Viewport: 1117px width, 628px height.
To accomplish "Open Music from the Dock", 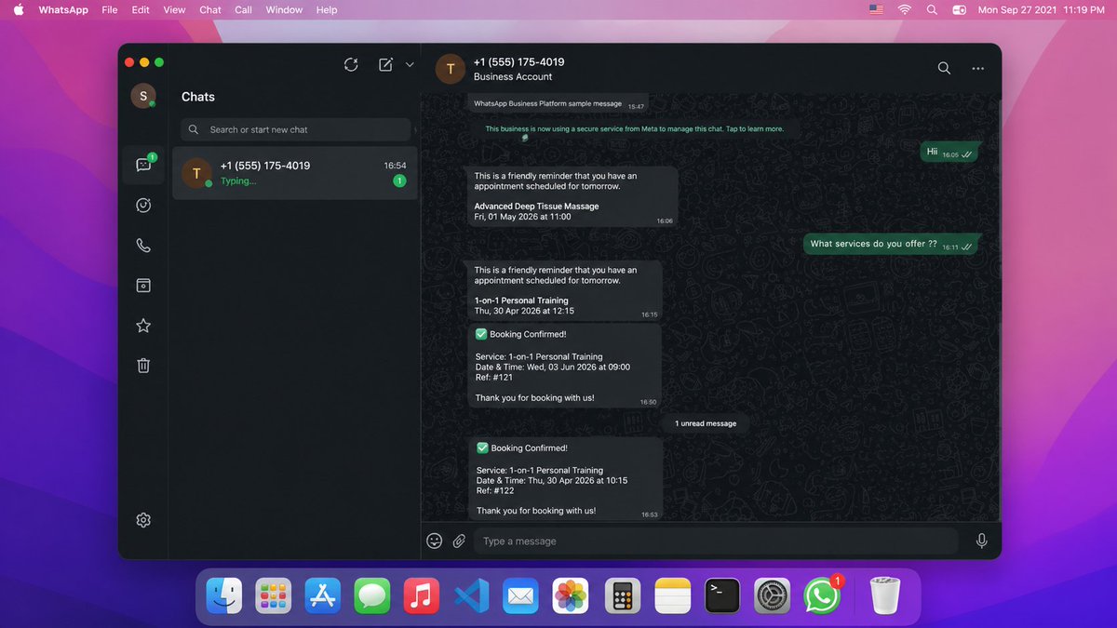I will [422, 595].
